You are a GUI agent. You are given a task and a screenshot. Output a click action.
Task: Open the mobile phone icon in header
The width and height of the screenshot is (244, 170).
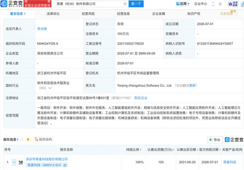tap(213, 4)
